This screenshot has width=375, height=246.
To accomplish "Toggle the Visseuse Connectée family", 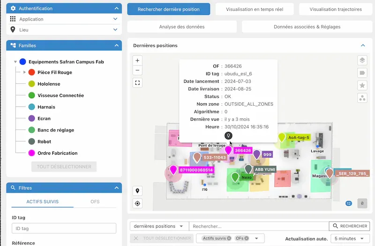I will click(x=31, y=95).
